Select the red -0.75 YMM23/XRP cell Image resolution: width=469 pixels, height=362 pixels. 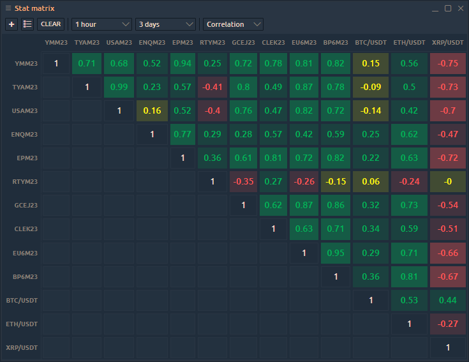[x=447, y=63]
